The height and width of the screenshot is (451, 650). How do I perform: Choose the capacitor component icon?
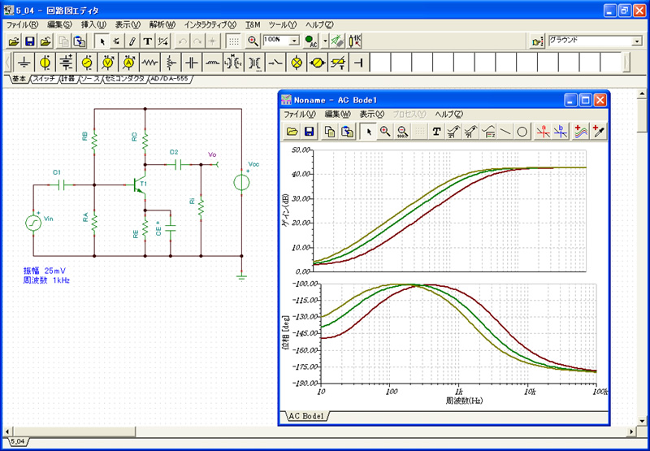(192, 63)
